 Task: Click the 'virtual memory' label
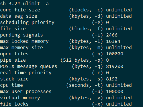(x=20, y=98)
